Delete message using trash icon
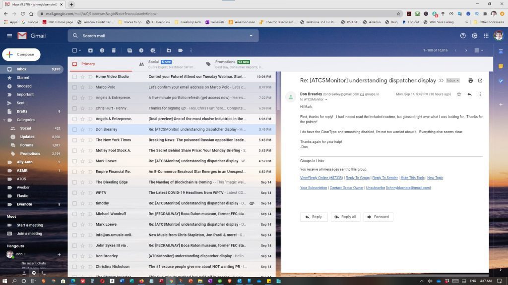The image size is (508, 285). point(114,50)
